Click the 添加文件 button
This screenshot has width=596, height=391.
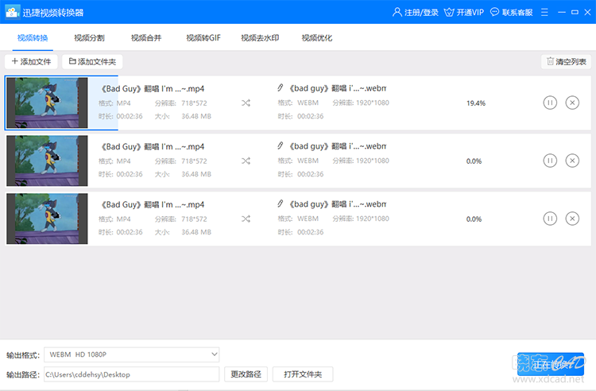click(31, 61)
